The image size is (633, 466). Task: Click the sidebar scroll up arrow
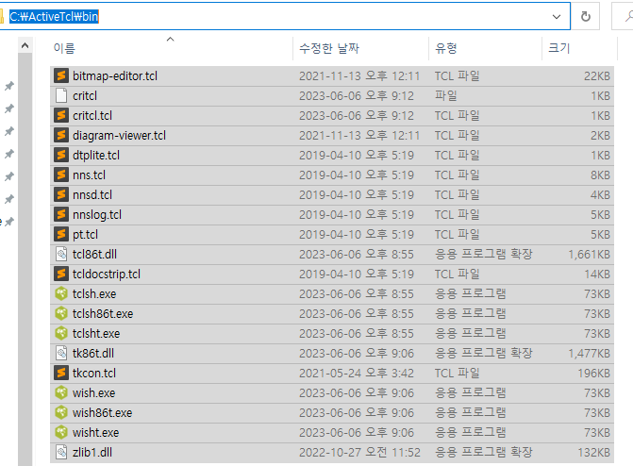click(x=25, y=45)
